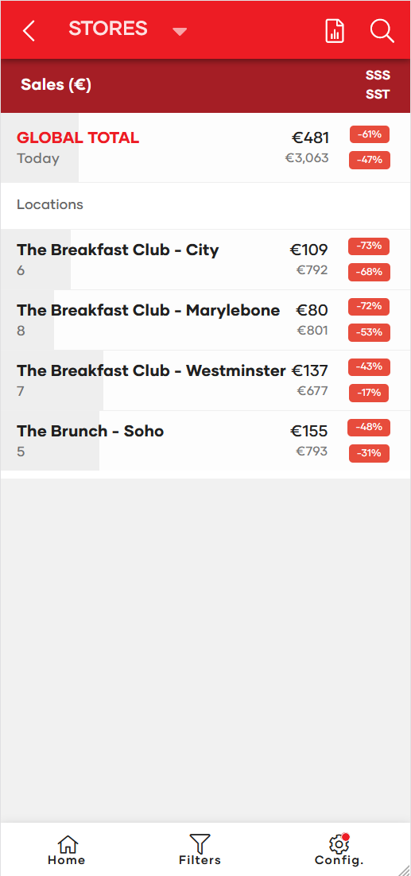Select the STORES title

[108, 29]
